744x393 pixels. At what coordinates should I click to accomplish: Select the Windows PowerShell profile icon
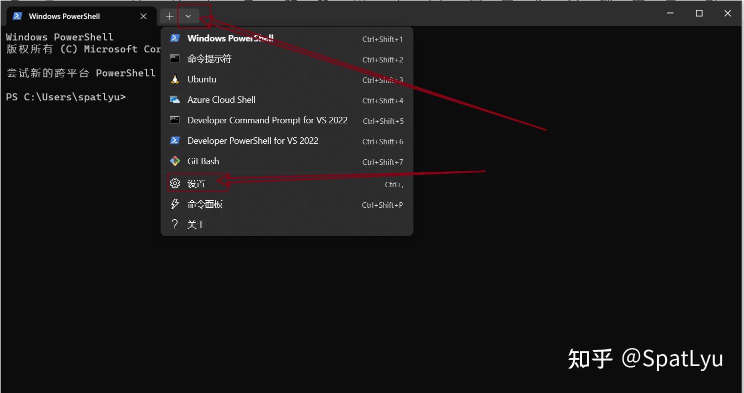[174, 38]
